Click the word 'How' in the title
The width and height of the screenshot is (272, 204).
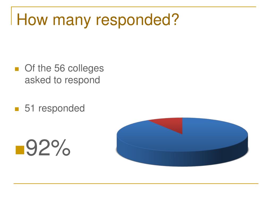32,19
